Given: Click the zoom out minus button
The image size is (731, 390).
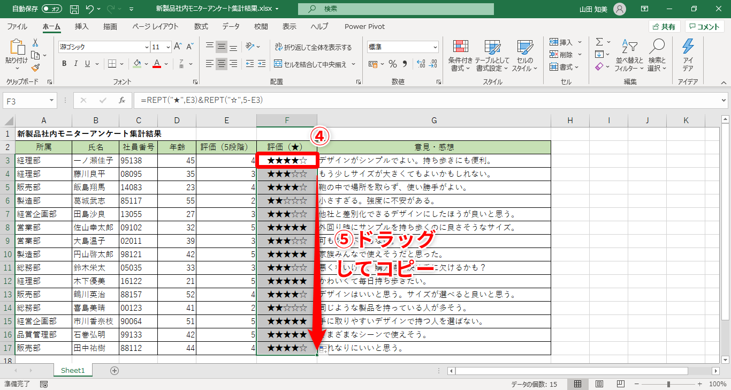Looking at the screenshot, I should point(636,384).
